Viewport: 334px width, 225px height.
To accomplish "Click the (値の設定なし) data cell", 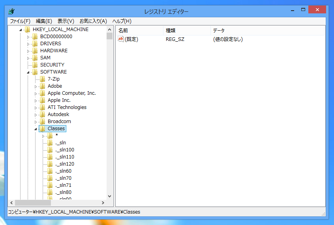I will (x=228, y=39).
